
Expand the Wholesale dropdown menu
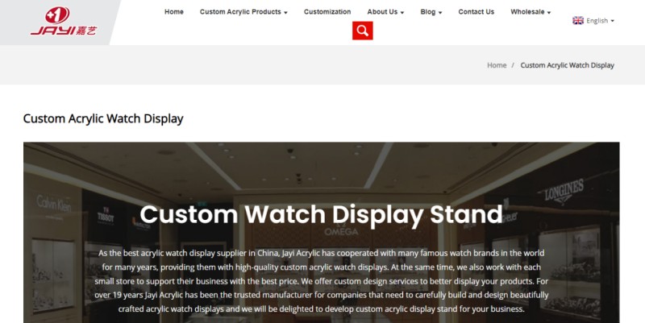(531, 12)
